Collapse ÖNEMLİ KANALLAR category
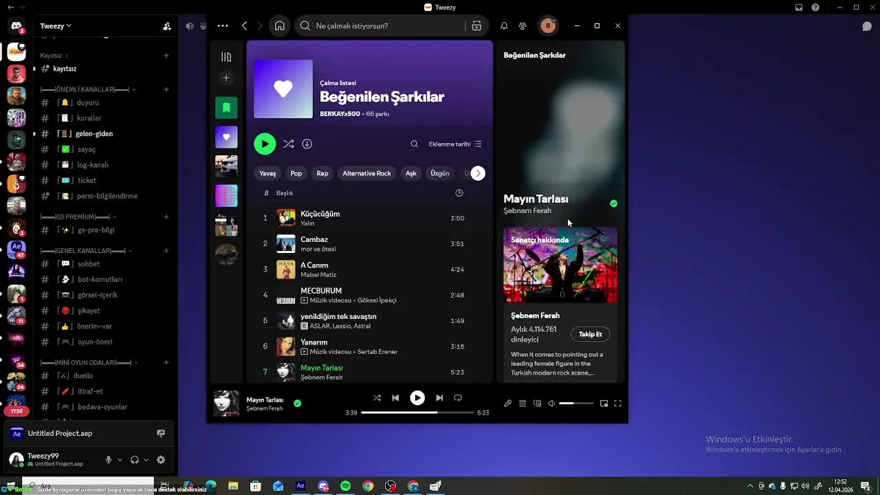The height and width of the screenshot is (495, 880). [x=88, y=89]
